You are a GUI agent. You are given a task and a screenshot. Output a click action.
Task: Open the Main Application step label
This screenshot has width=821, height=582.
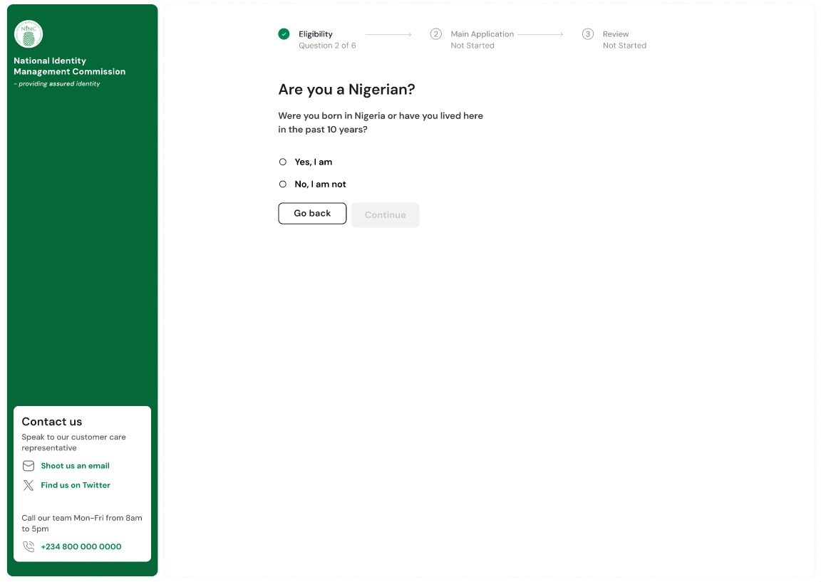[x=482, y=34]
